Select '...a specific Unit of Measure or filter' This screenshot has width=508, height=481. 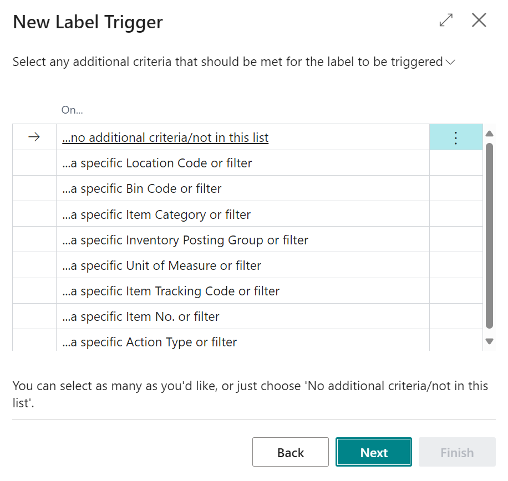[x=161, y=265]
